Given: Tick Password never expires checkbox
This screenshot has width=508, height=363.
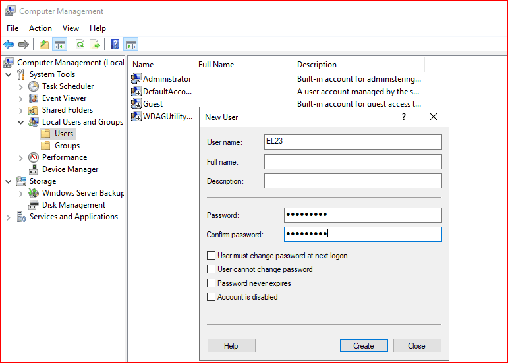Looking at the screenshot, I should point(212,283).
